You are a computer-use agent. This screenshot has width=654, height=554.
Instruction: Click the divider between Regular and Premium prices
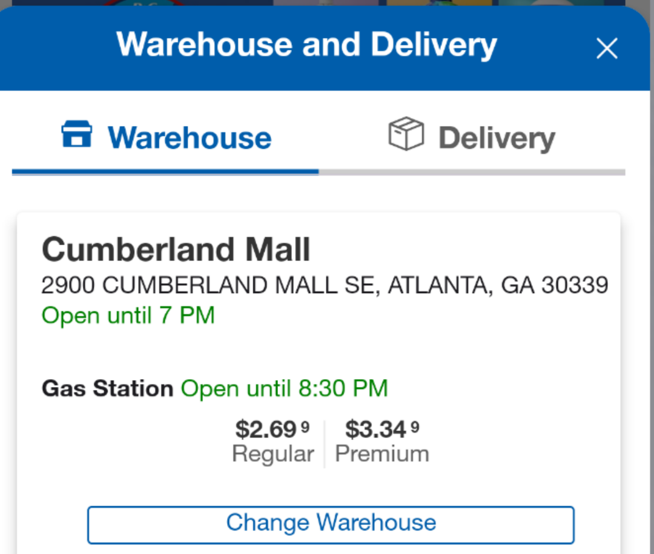(x=325, y=444)
